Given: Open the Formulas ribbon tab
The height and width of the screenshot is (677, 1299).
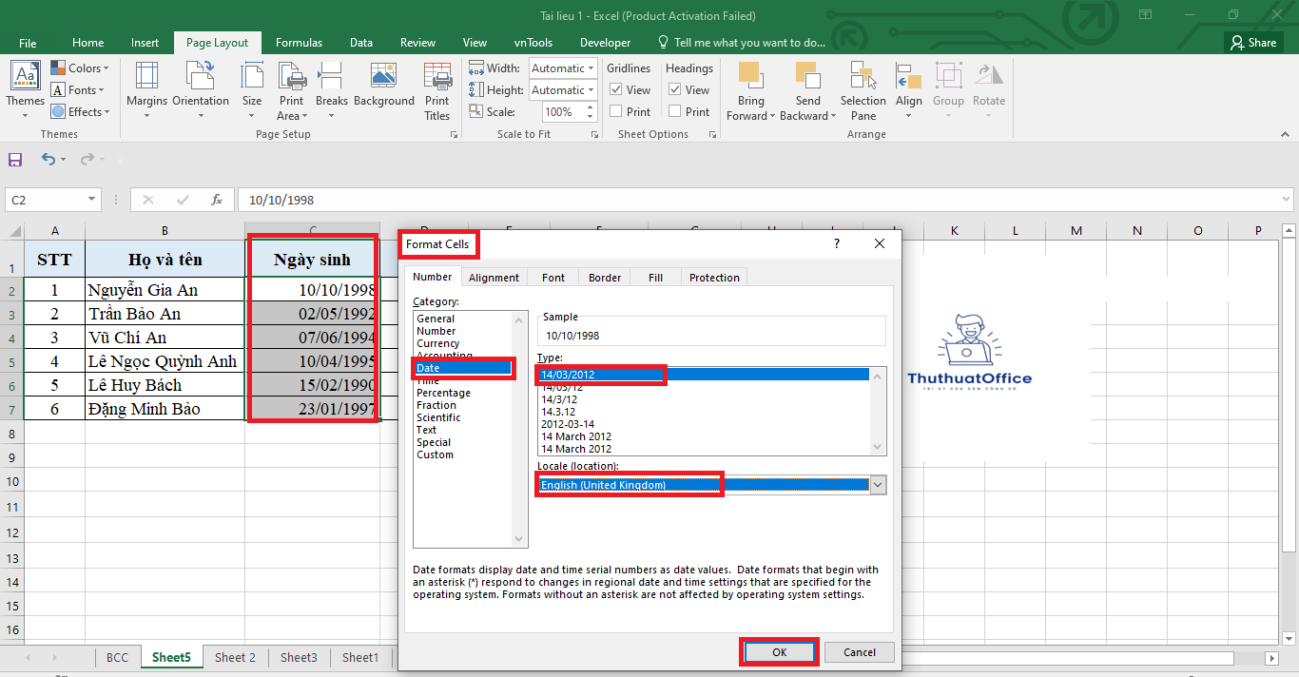Looking at the screenshot, I should pyautogui.click(x=299, y=43).
